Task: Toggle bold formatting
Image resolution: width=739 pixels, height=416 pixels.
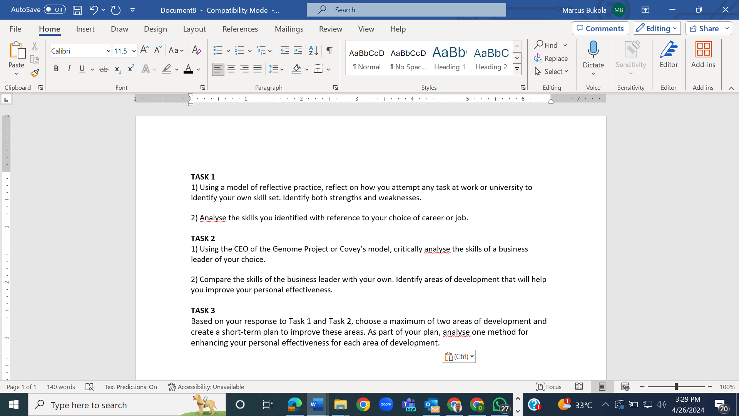Action: pos(56,69)
